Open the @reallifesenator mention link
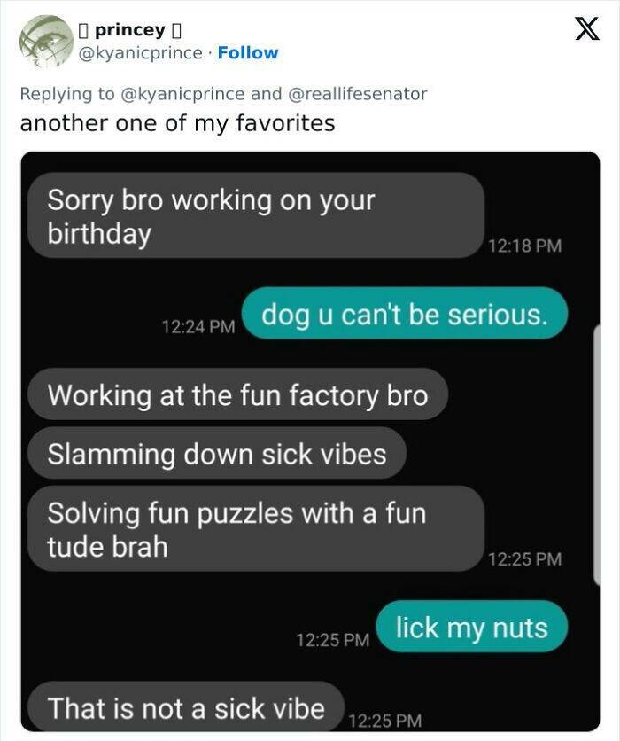 [x=358, y=94]
